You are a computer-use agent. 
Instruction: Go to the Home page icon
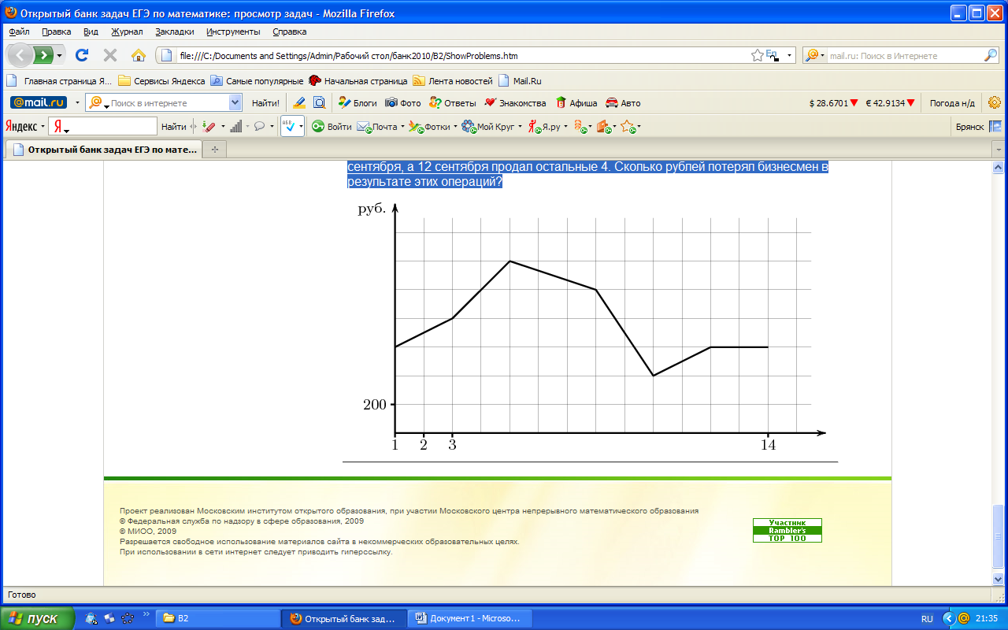(x=139, y=55)
